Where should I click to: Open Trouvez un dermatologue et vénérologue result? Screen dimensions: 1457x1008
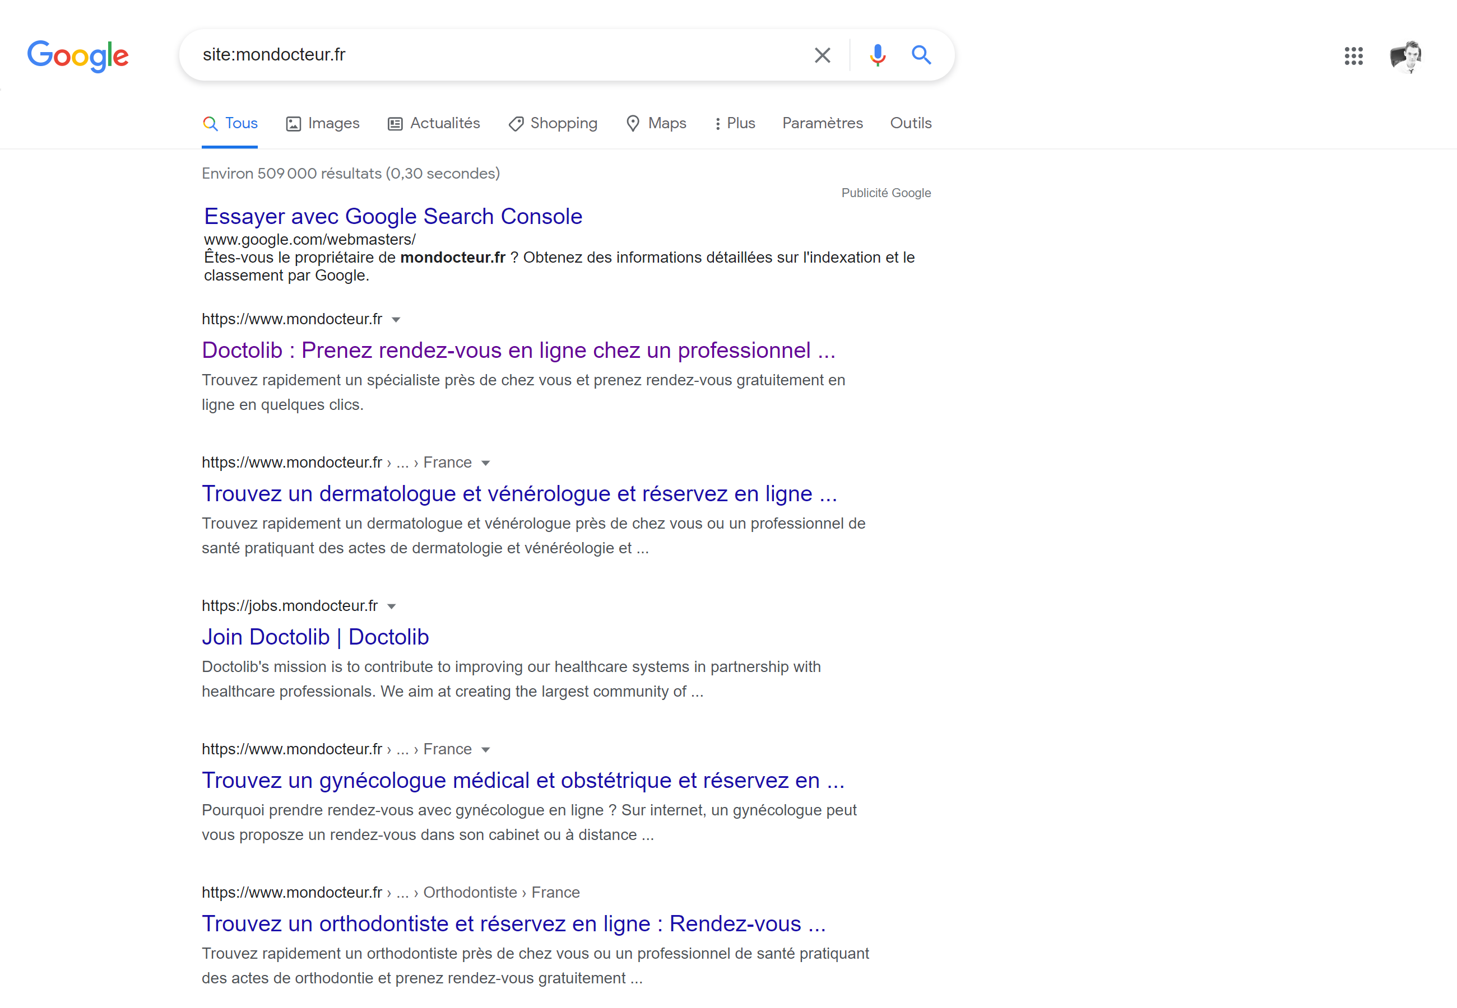pyautogui.click(x=519, y=493)
